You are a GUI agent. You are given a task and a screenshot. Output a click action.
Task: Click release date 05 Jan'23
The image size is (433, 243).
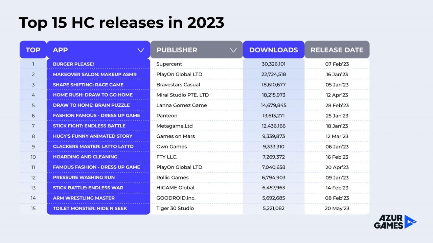[337, 85]
